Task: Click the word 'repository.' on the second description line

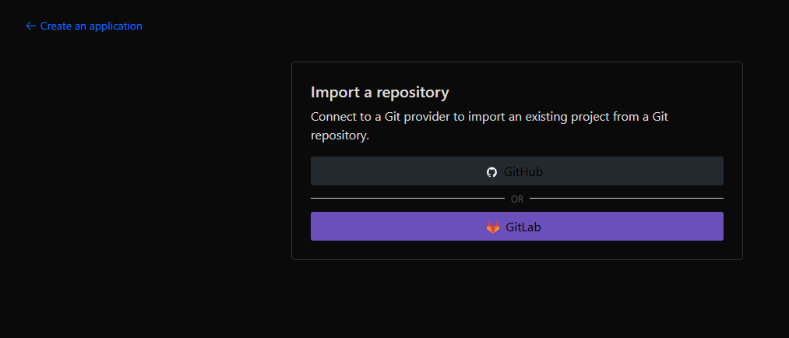Action: 340,136
